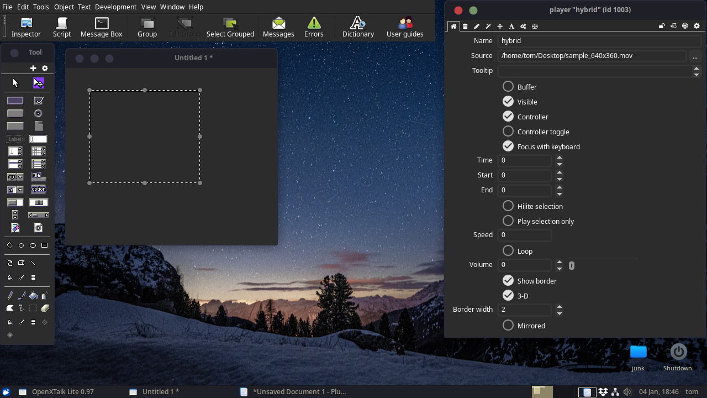Viewport: 707px width, 398px height.
Task: Open the Dictionary
Action: click(x=358, y=27)
